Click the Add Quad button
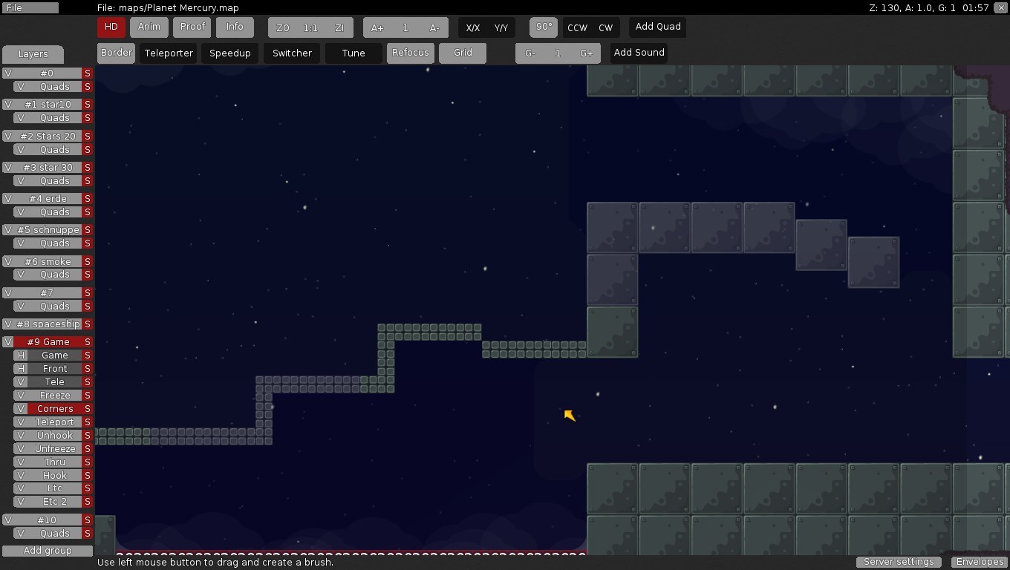This screenshot has height=570, width=1010. click(658, 27)
